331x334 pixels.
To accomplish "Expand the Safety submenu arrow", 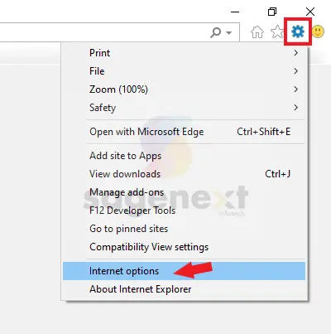I will pos(295,108).
